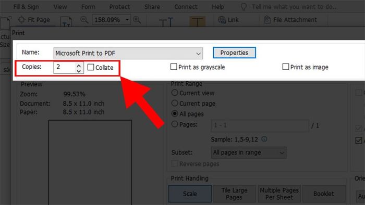Check Print as grayscale
Screen dimensions: 365x205
pos(174,67)
